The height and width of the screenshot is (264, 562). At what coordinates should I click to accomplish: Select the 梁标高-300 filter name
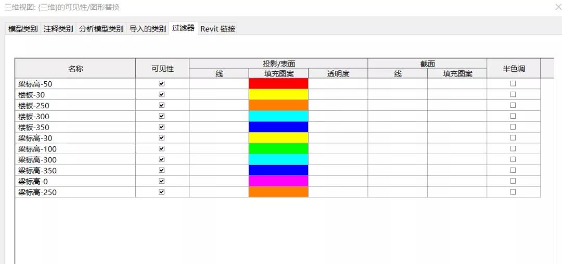pyautogui.click(x=37, y=160)
